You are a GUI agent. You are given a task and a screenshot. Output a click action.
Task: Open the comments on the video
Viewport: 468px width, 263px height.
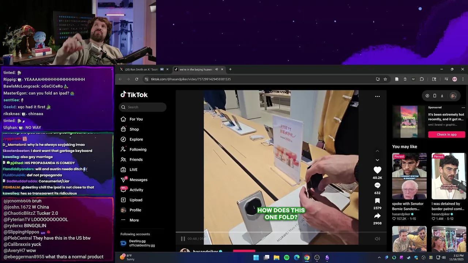coord(377,185)
